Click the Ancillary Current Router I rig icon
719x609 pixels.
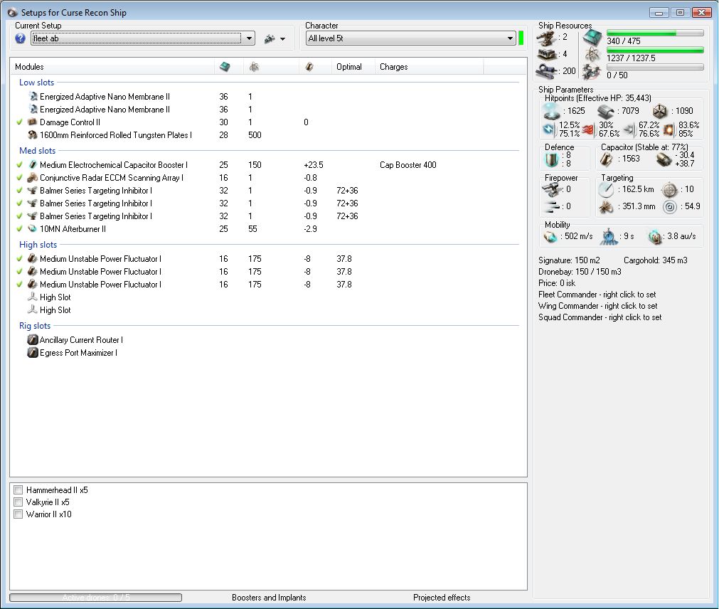pos(32,340)
